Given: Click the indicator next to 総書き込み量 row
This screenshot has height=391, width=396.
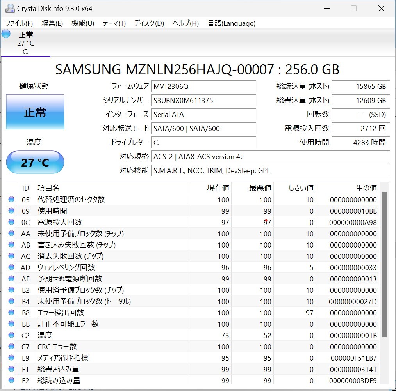Looking at the screenshot, I should [11, 368].
